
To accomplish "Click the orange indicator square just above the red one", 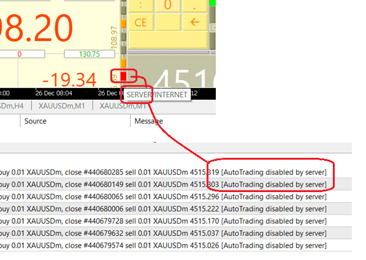I will coord(123,63).
